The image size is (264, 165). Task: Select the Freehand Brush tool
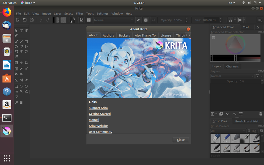tap(16, 42)
